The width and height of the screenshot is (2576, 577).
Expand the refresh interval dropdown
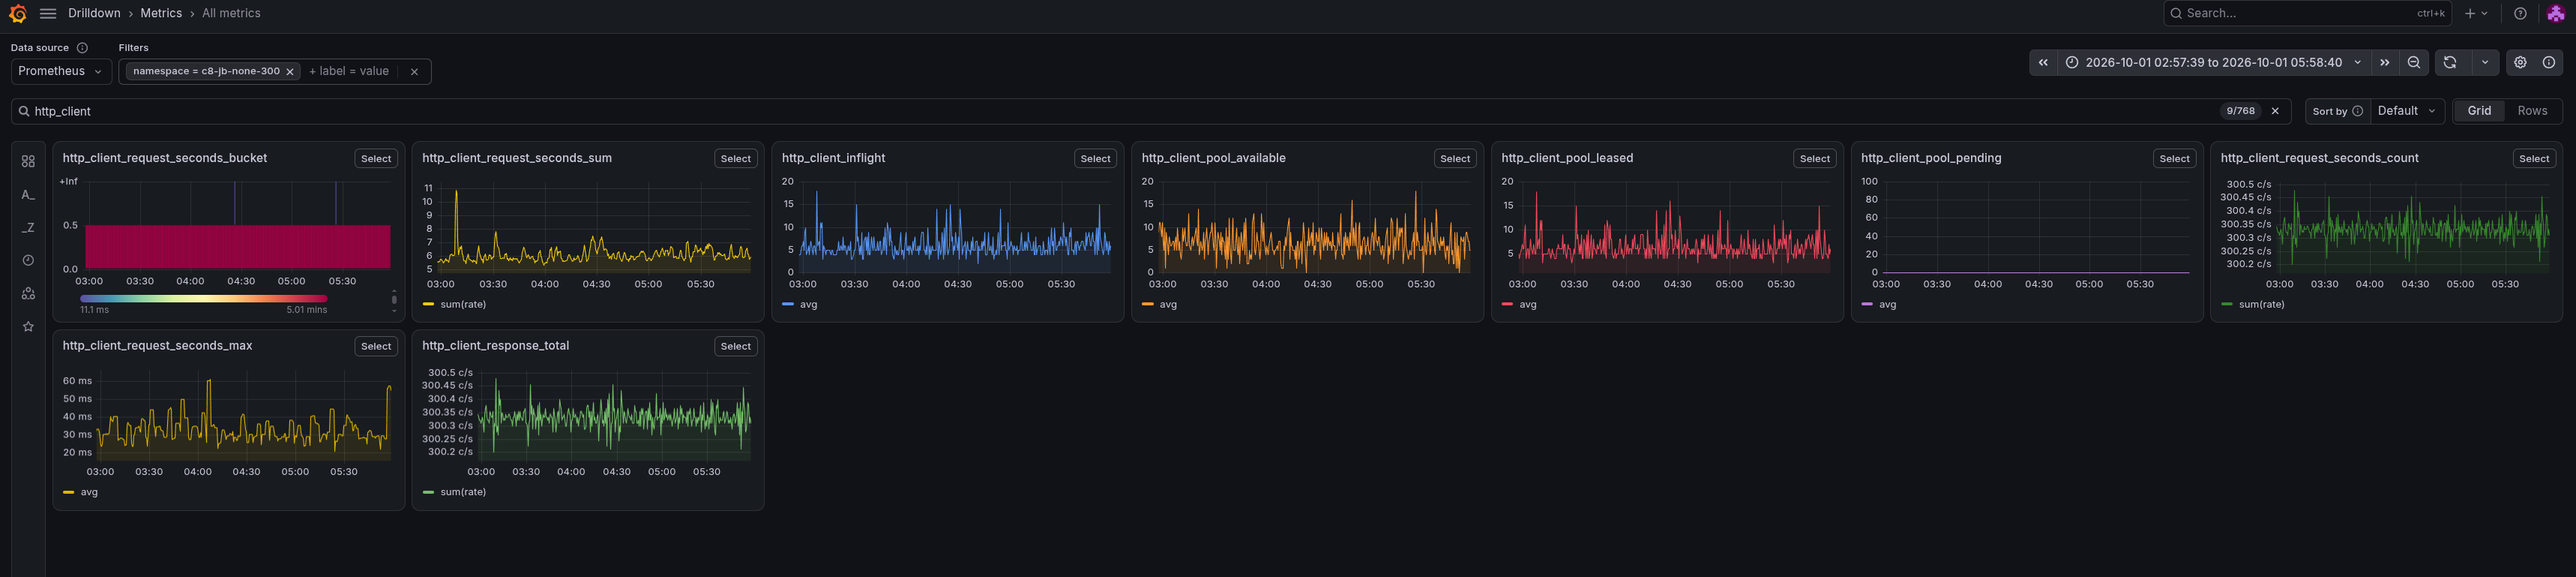click(x=2485, y=62)
